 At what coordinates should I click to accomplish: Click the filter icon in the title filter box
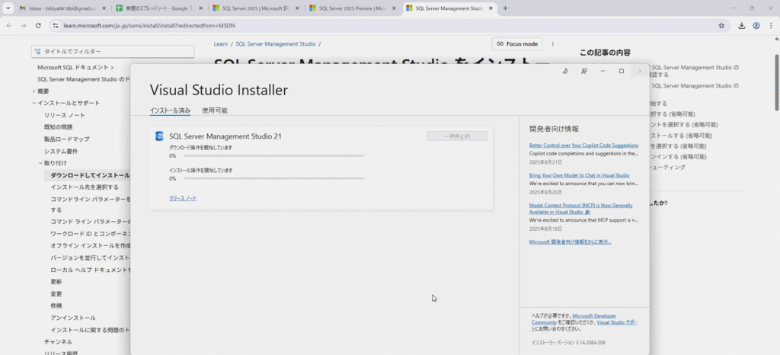pyautogui.click(x=38, y=52)
